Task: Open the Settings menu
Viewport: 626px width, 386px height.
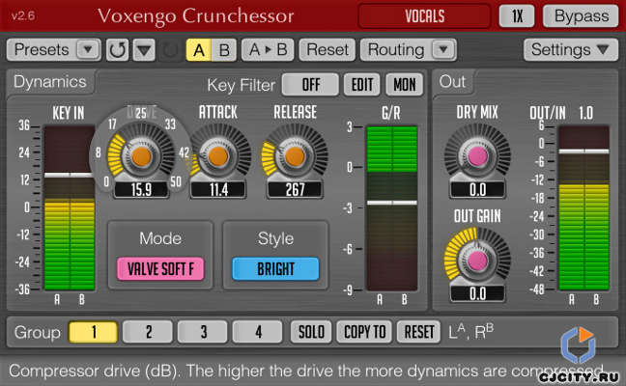Action: pyautogui.click(x=570, y=50)
